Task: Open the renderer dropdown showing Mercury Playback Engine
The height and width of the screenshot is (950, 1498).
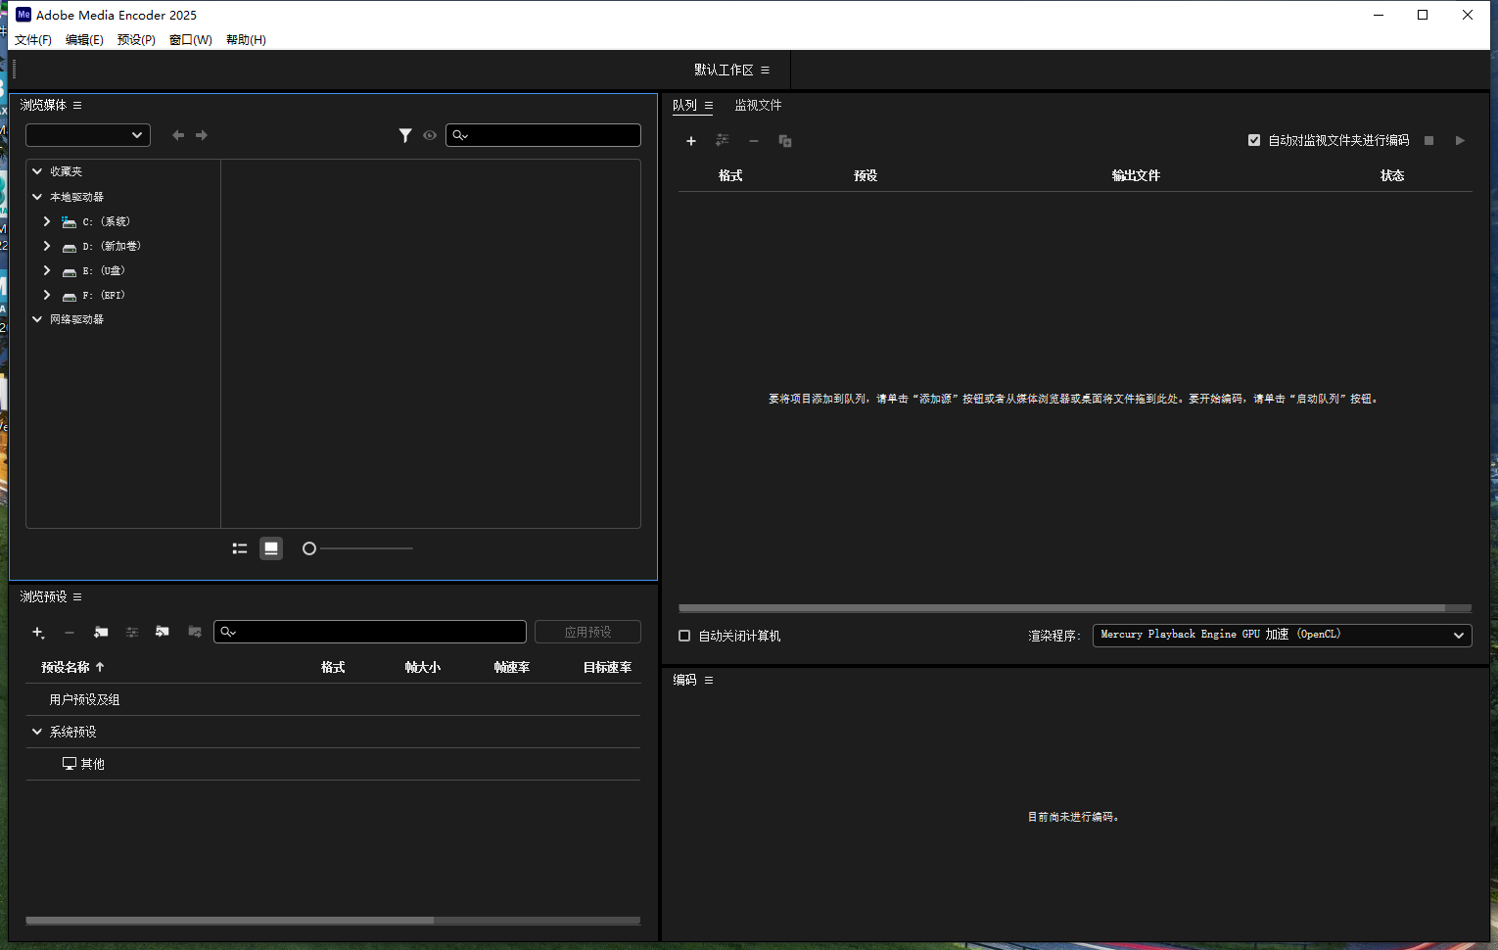Action: click(1281, 635)
